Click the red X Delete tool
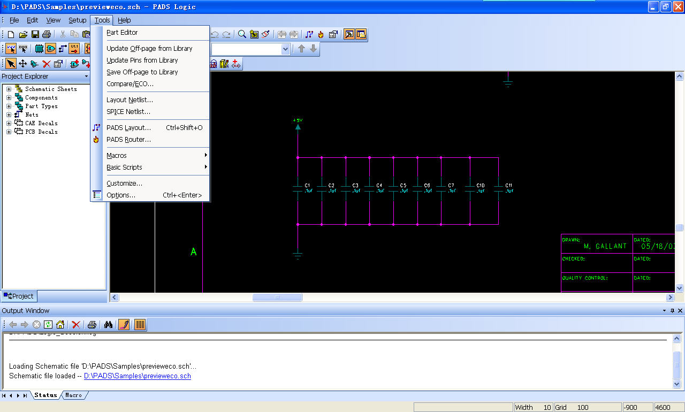The height and width of the screenshot is (412, 685). click(x=47, y=64)
